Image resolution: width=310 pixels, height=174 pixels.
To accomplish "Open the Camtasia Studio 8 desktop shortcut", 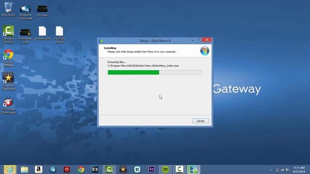I will coord(8,34).
